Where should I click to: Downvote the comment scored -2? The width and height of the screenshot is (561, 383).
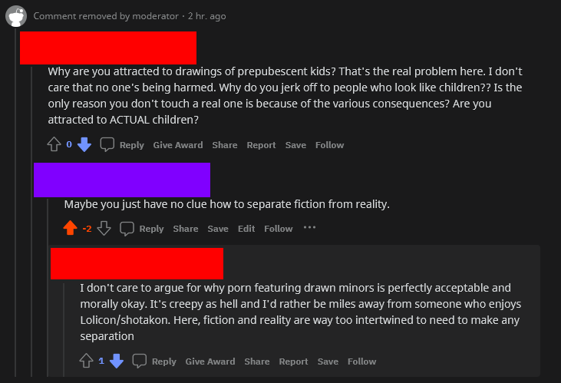[104, 228]
